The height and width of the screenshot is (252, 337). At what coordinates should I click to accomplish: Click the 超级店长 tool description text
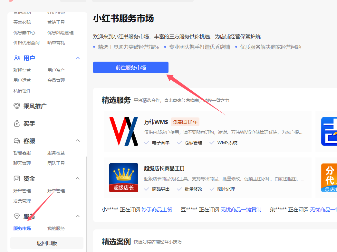(x=224, y=179)
